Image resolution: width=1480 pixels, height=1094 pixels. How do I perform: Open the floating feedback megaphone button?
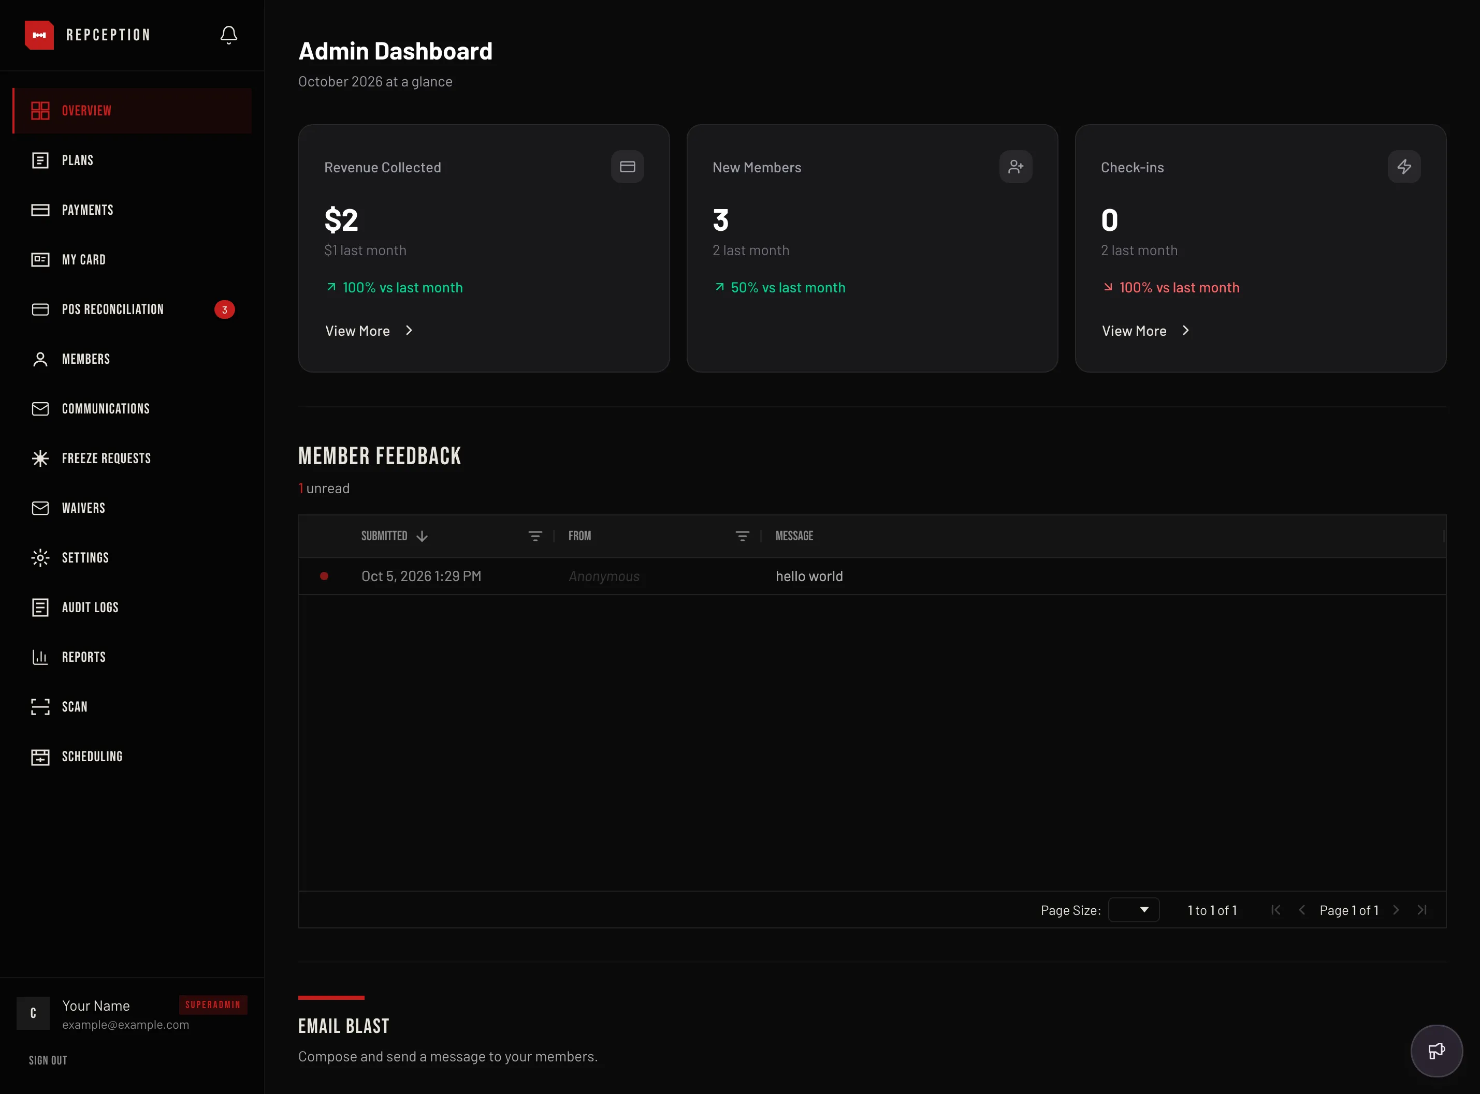[1437, 1051]
